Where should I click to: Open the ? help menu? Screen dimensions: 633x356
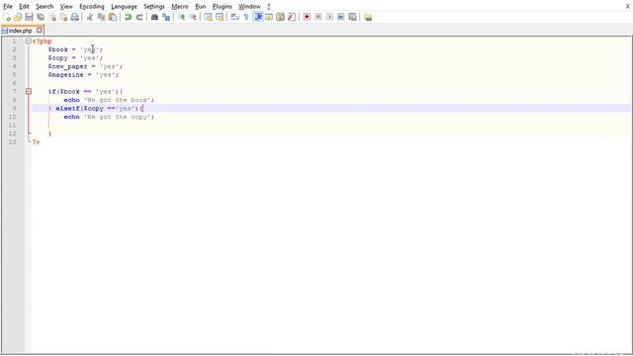pyautogui.click(x=268, y=7)
